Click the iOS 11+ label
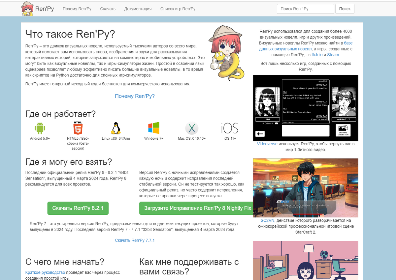 click(230, 139)
